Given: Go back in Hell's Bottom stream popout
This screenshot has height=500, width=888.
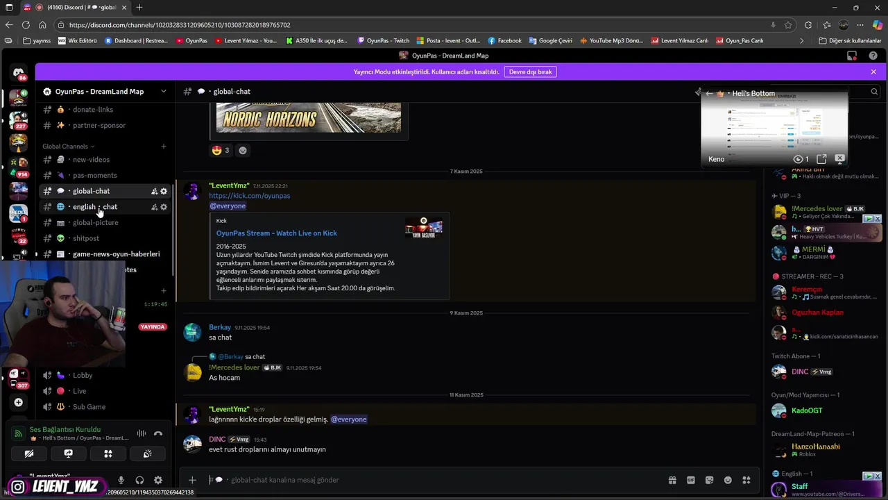Looking at the screenshot, I should pyautogui.click(x=709, y=94).
